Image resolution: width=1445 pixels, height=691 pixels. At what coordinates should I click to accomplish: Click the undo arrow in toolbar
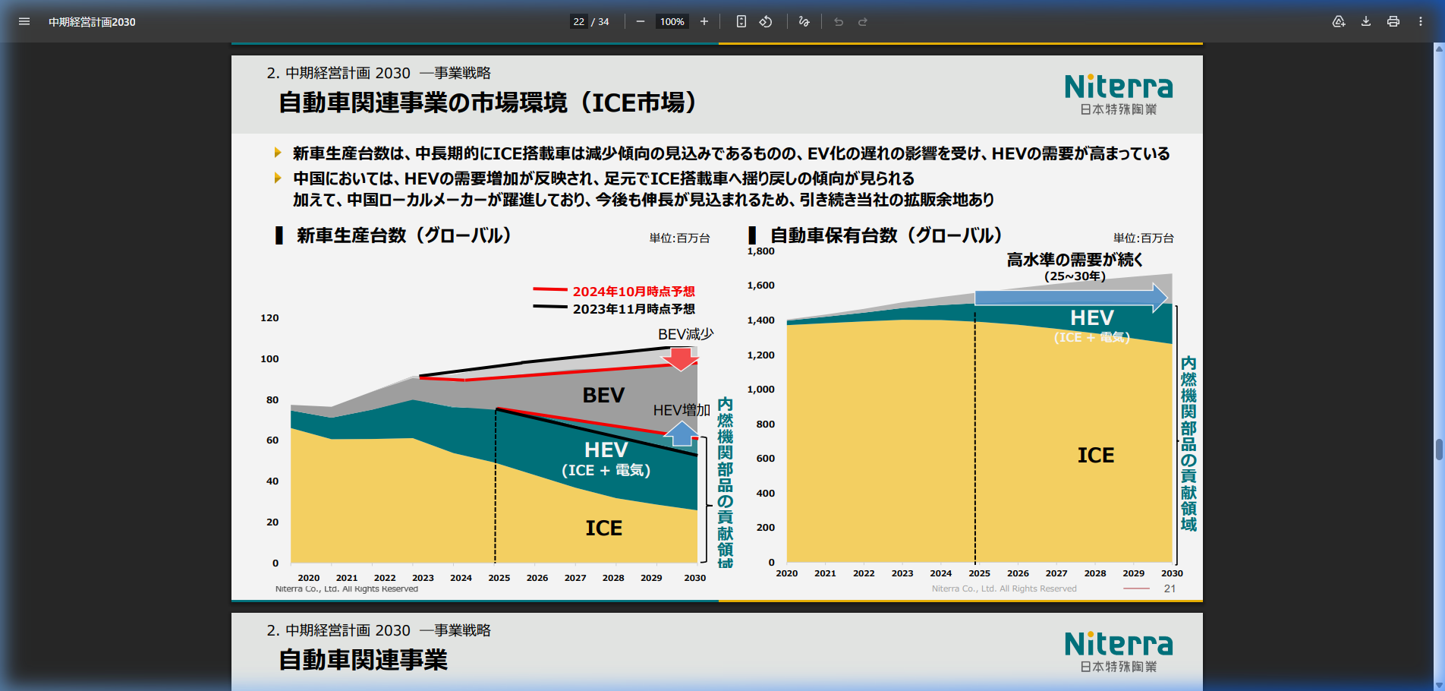(x=839, y=21)
